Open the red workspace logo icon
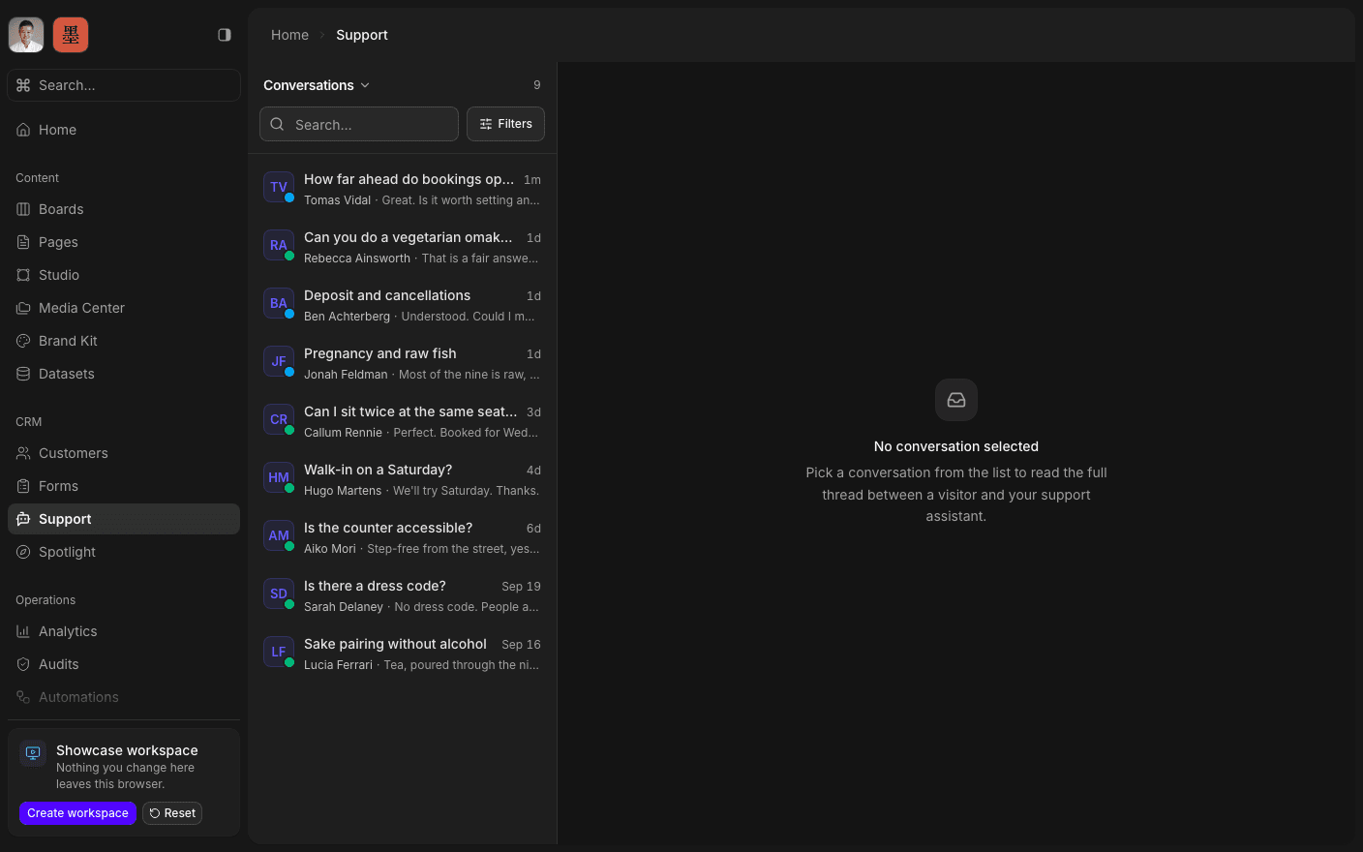Image resolution: width=1363 pixels, height=852 pixels. 71,35
